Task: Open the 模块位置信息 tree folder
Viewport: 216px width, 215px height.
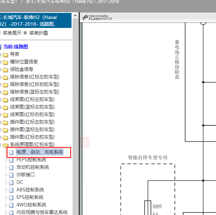Action: click(24, 62)
